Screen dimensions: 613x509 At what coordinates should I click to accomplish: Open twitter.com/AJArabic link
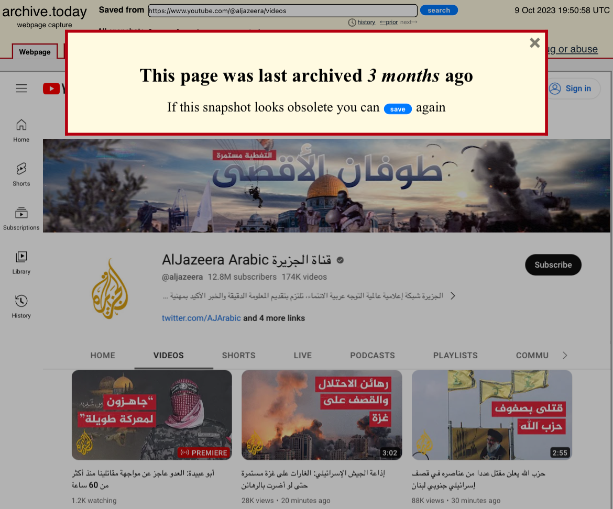tap(201, 318)
